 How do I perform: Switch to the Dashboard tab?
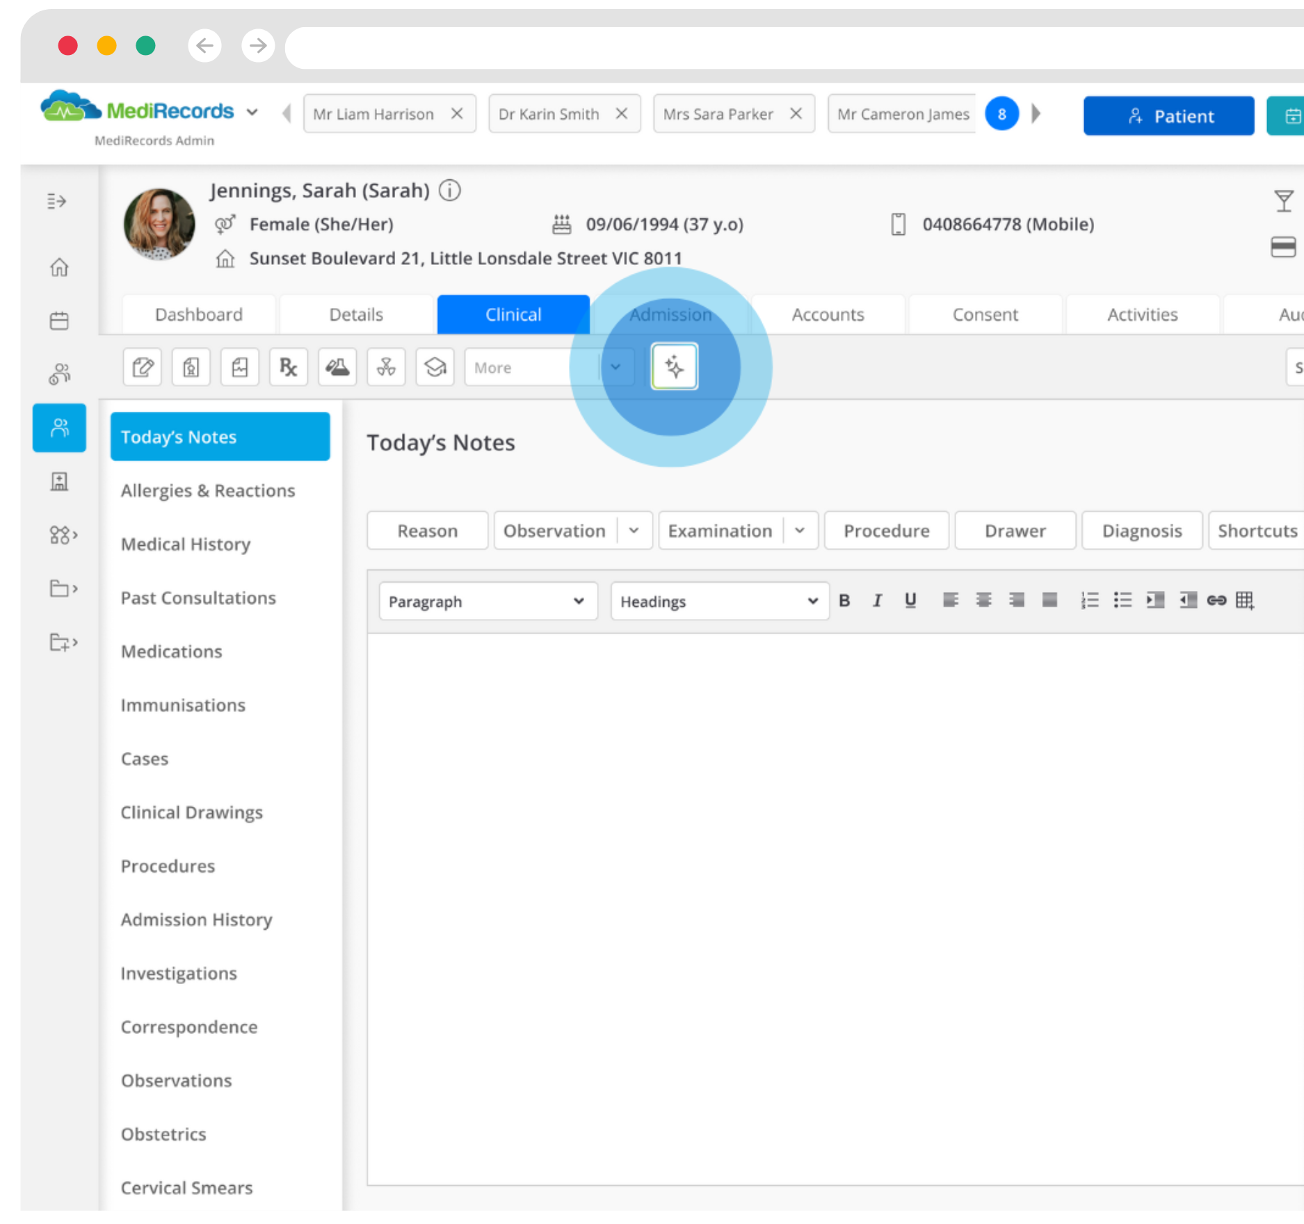tap(199, 314)
